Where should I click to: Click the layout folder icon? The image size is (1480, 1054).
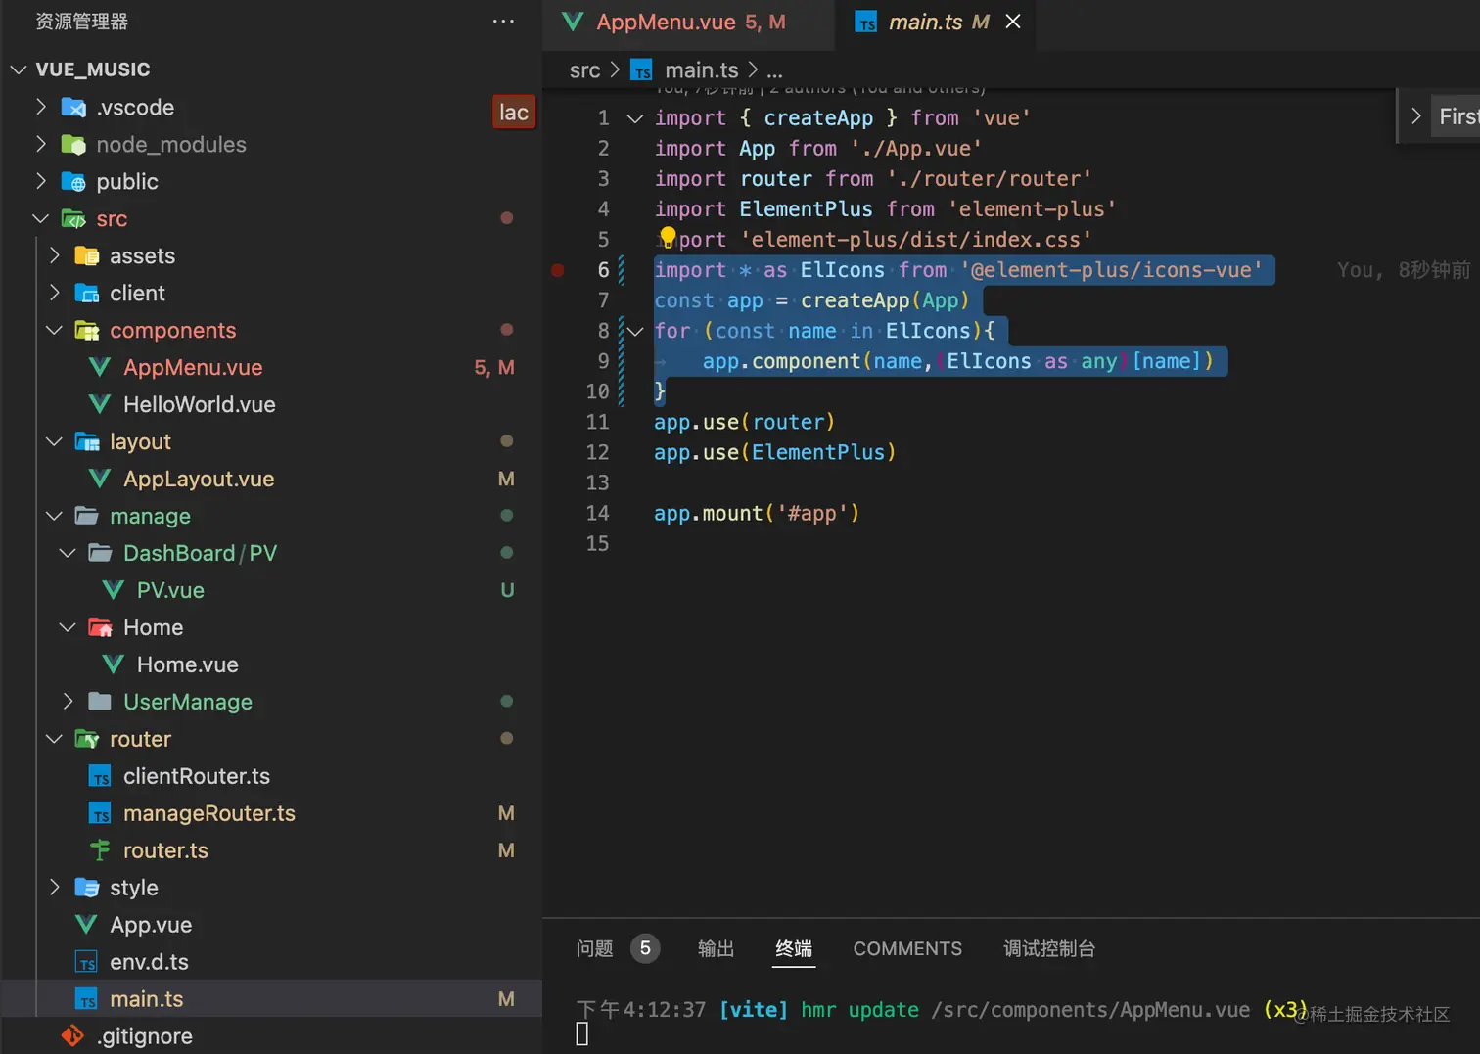click(x=87, y=442)
